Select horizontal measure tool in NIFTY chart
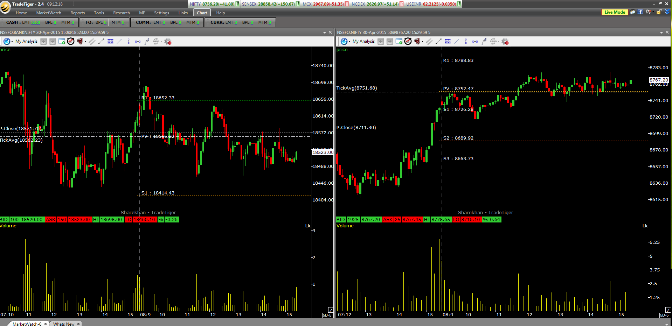 pos(475,41)
